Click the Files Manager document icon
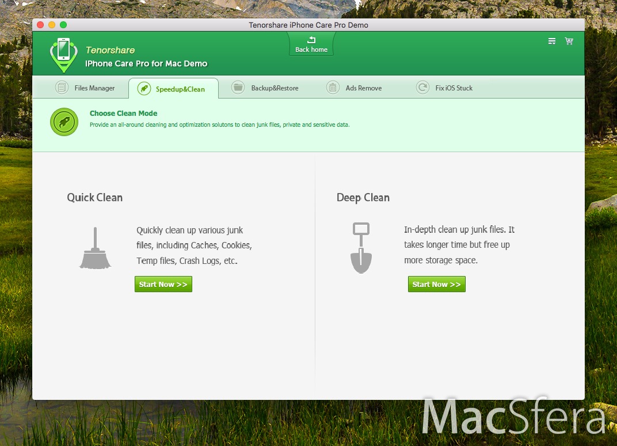 pos(62,88)
